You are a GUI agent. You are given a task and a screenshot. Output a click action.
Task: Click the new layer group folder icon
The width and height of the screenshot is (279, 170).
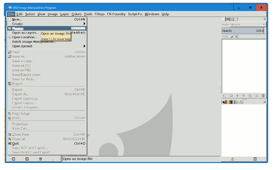pyautogui.click(x=231, y=96)
